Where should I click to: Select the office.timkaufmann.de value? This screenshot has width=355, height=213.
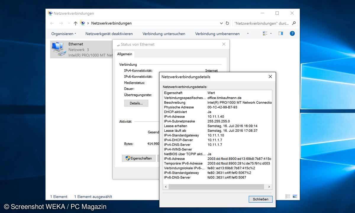225,98
